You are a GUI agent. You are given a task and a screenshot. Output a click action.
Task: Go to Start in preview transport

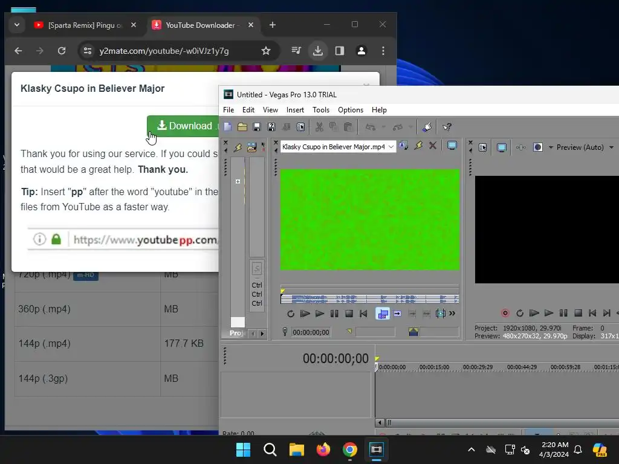tap(592, 313)
